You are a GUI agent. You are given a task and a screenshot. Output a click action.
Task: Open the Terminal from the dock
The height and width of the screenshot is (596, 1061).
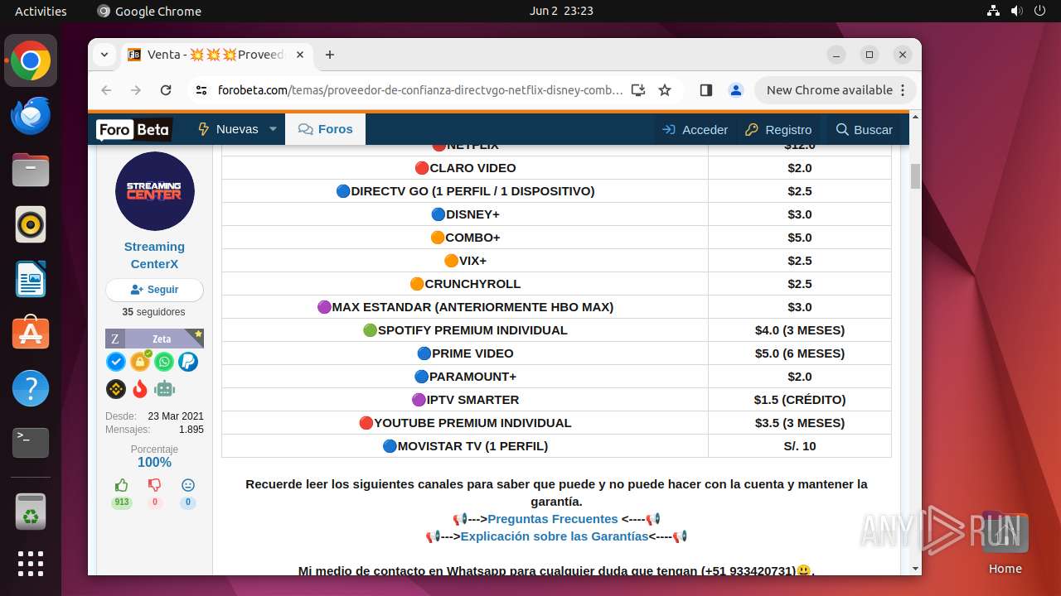[31, 443]
